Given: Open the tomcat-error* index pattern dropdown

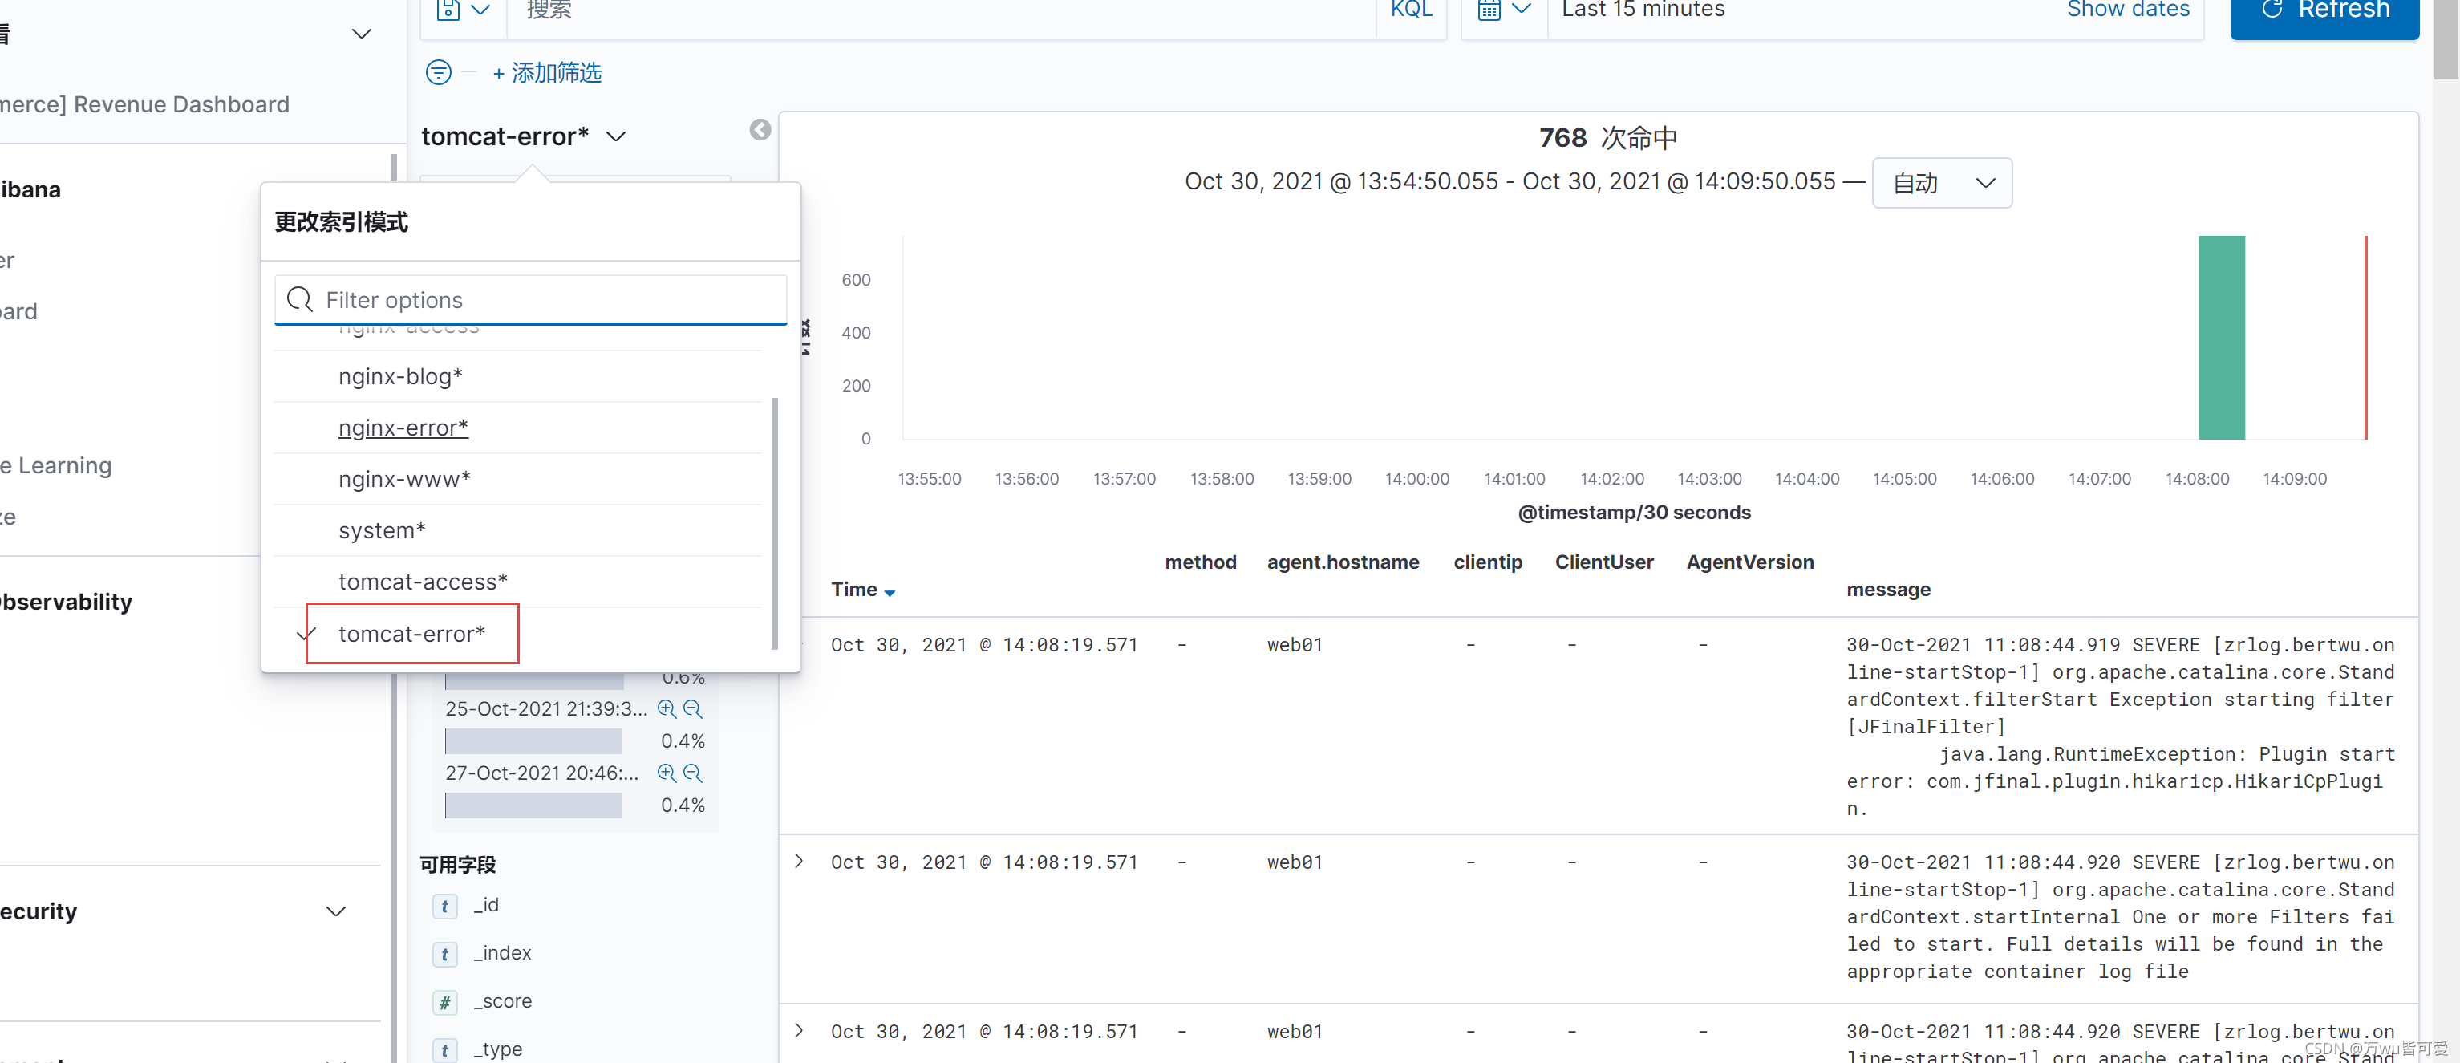Looking at the screenshot, I should (525, 136).
